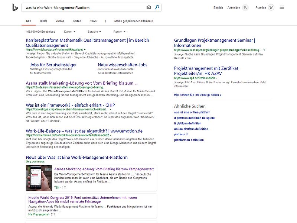The image size is (297, 223).
Task: Open the hamburger menu icon
Action: (282, 7)
